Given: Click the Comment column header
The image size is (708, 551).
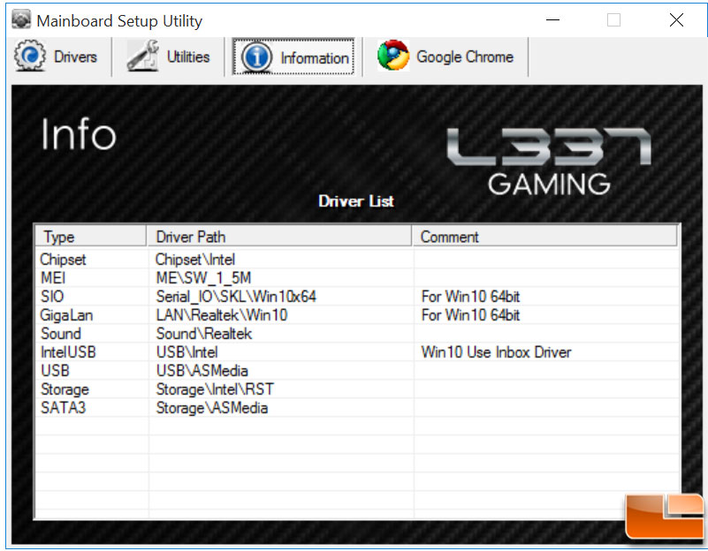Looking at the screenshot, I should tap(544, 237).
